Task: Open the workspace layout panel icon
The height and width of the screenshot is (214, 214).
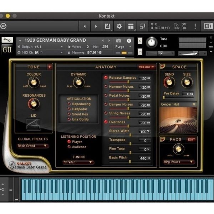Action: point(131,26)
